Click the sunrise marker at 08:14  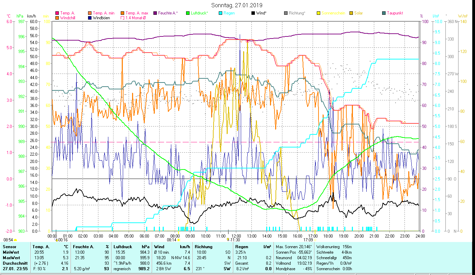178,240
